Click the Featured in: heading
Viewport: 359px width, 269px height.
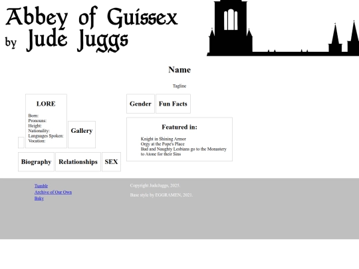[x=179, y=127]
